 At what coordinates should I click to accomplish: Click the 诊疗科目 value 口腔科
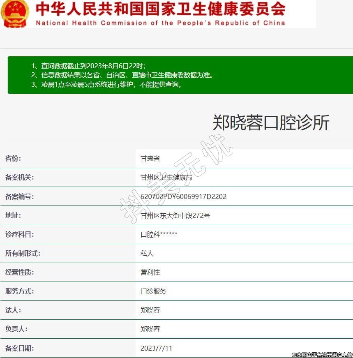159,234
